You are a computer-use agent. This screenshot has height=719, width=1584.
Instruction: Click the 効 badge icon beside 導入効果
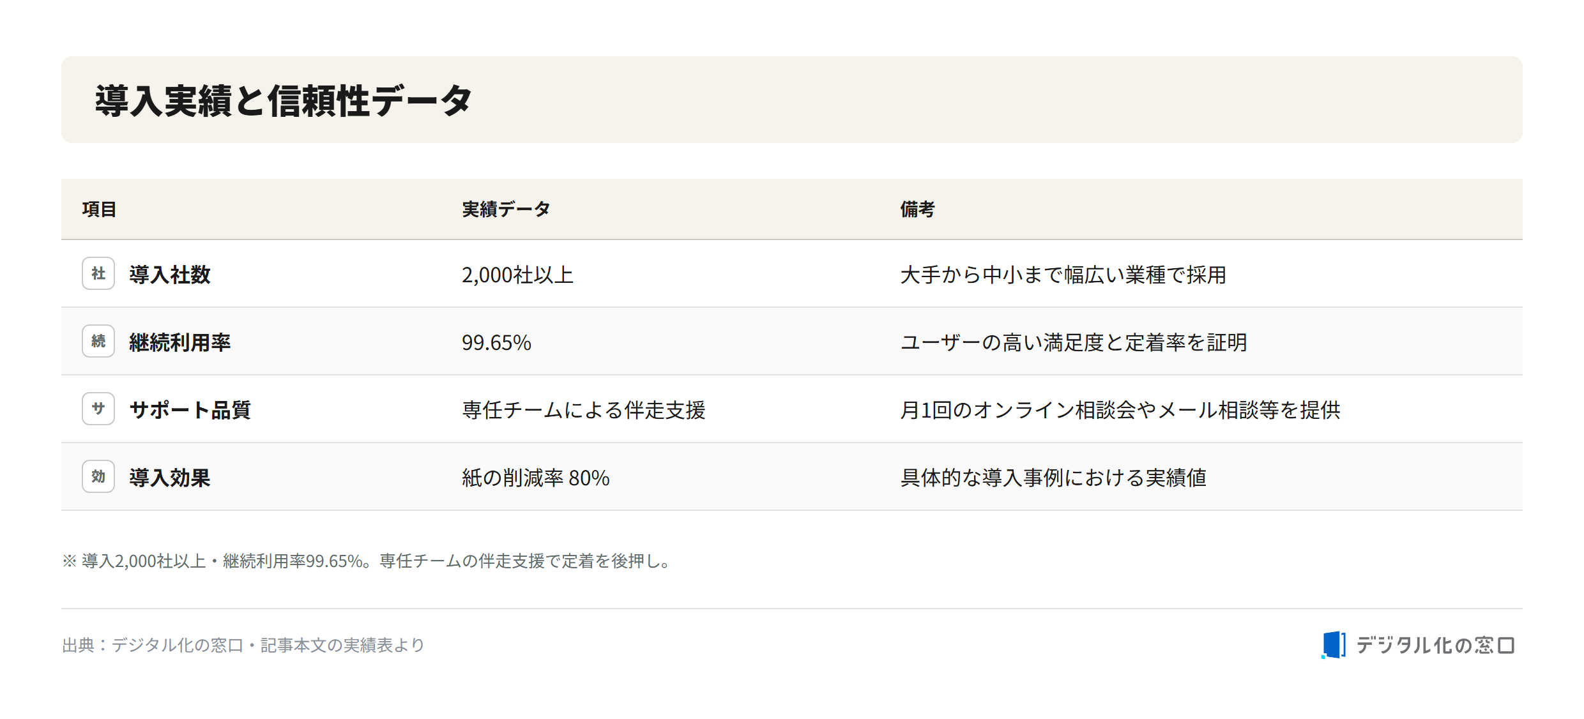(98, 476)
